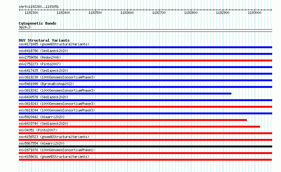Viewport: 281px width, 172px height.
Task: Select the 9p24.3 band label
Action: (25, 27)
